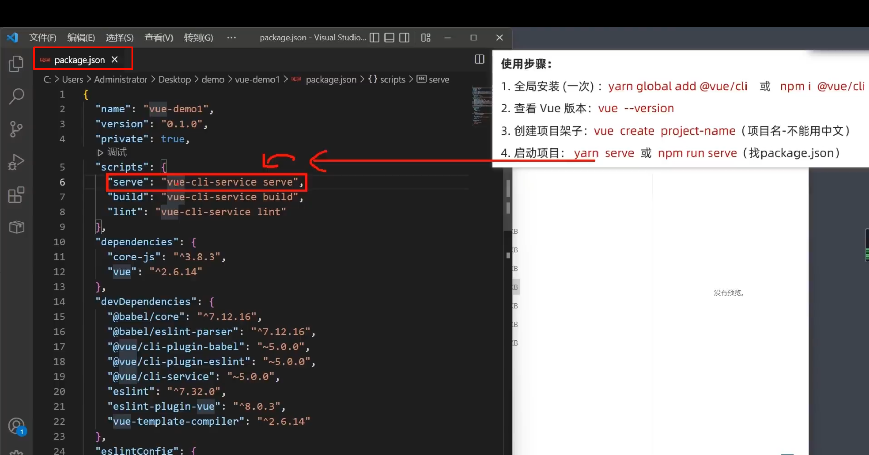This screenshot has height=455, width=869.
Task: Click package.json in the breadcrumb path
Action: 331,79
